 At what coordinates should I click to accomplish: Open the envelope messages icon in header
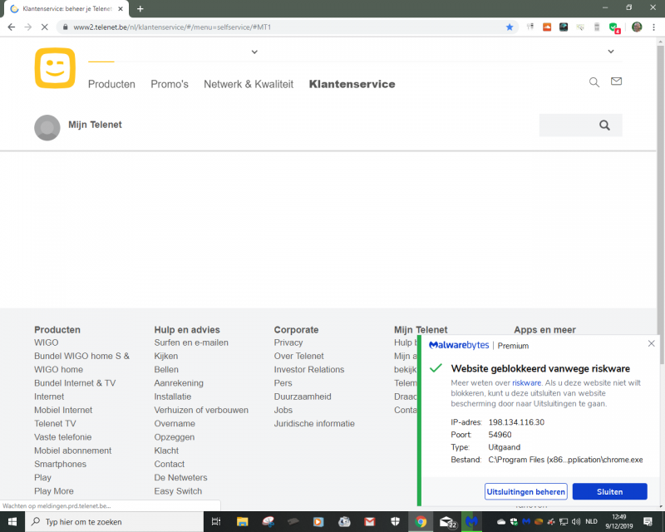(x=616, y=81)
